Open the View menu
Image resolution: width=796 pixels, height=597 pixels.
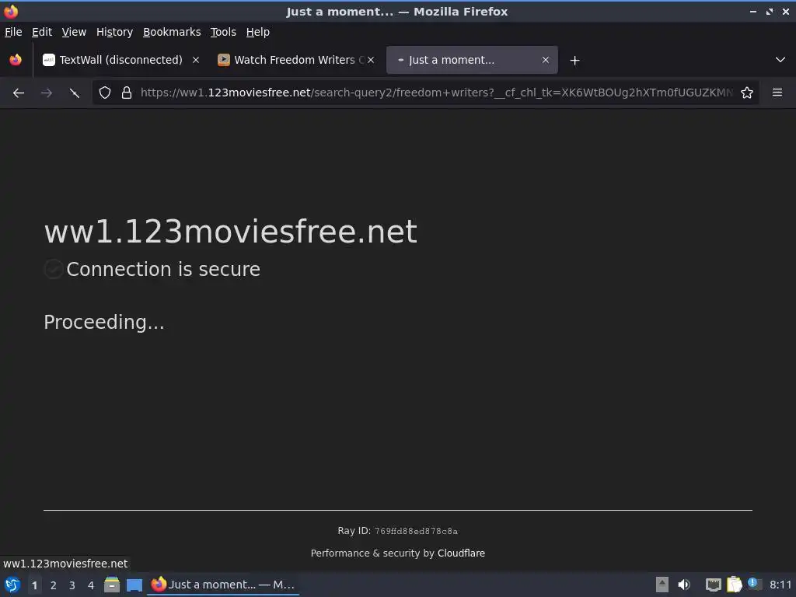pyautogui.click(x=74, y=32)
